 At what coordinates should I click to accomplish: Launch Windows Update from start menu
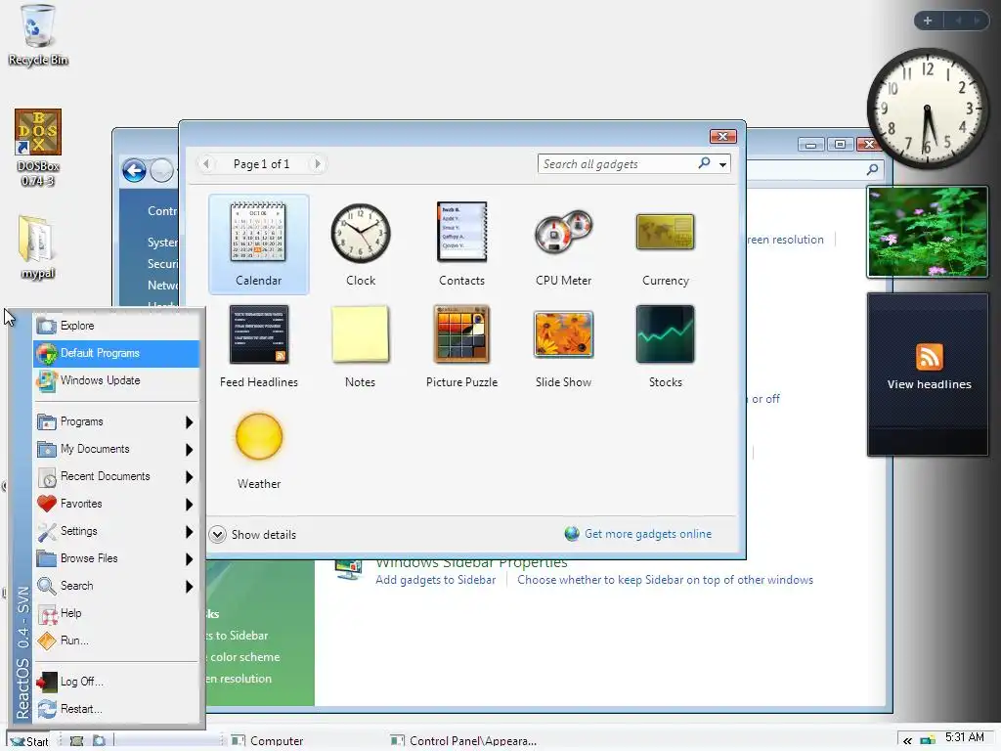click(x=116, y=380)
